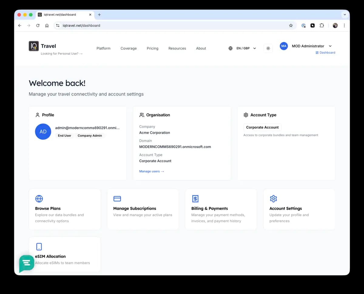
Task: Click the address bar showing iqtravel.net/dashboard
Action: (x=81, y=26)
